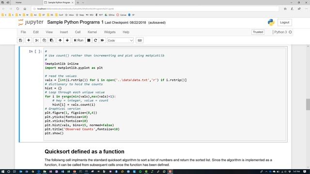Click the localhost address bar
Viewport: 310px width, 174px height.
[x=155, y=9]
